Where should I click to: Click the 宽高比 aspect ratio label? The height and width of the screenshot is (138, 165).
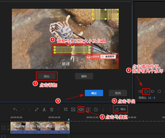coord(142,98)
